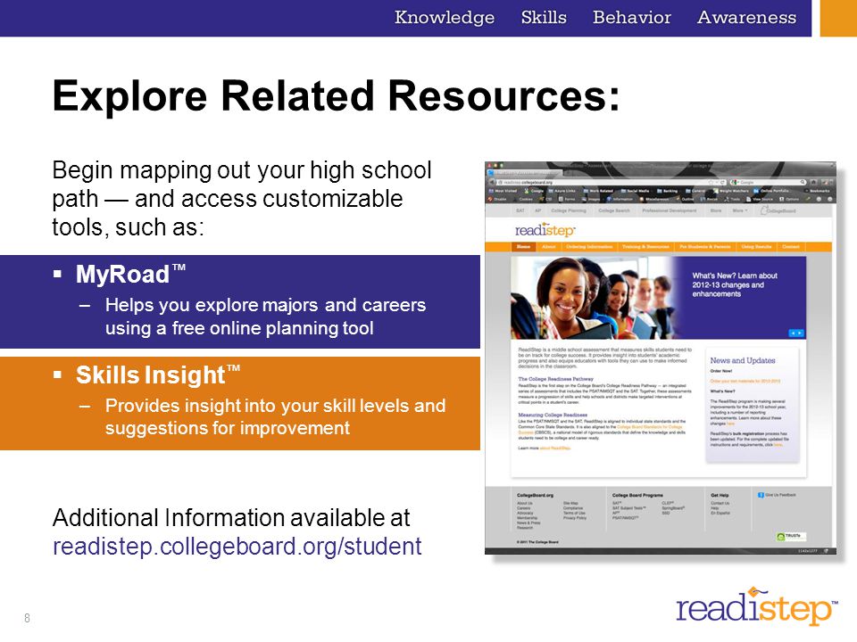Open Using Results on the orange nav bar
Viewport: 857px width, 642px height.
click(x=756, y=247)
